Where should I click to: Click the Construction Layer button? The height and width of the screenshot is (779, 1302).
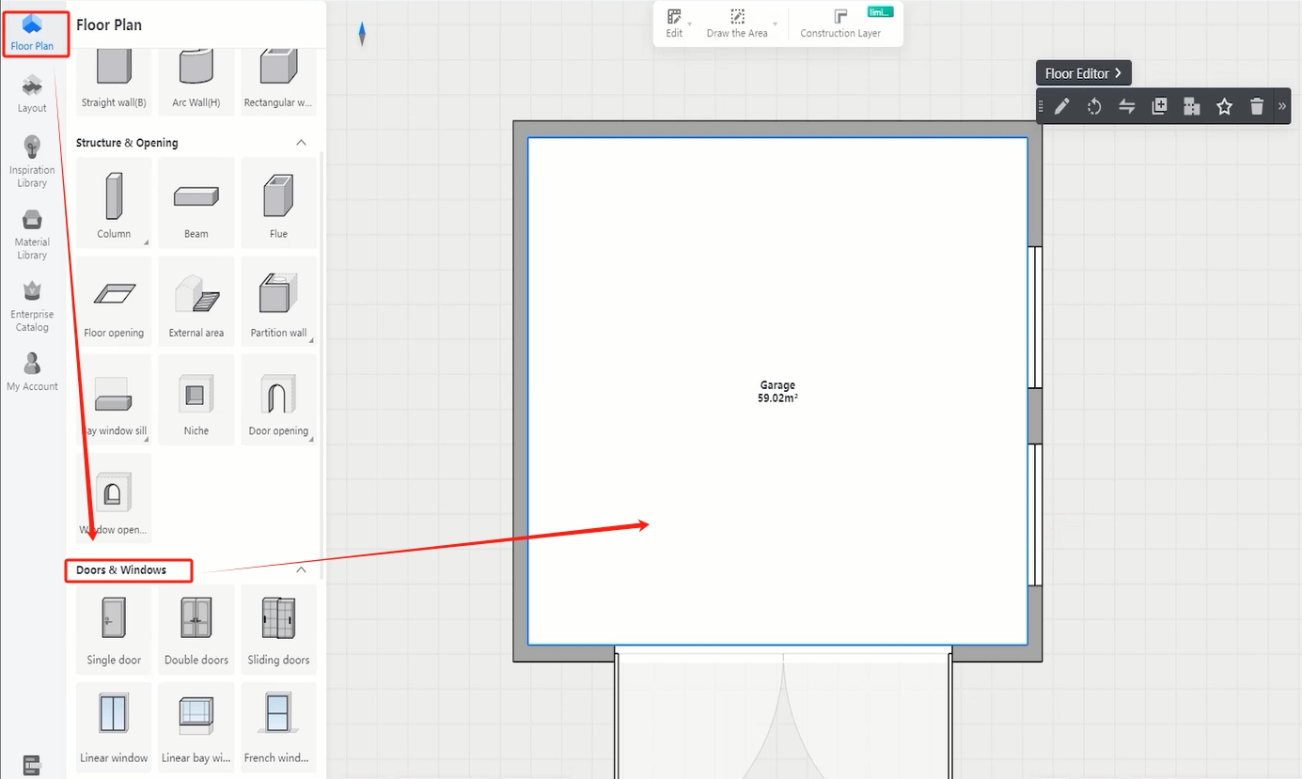(840, 24)
